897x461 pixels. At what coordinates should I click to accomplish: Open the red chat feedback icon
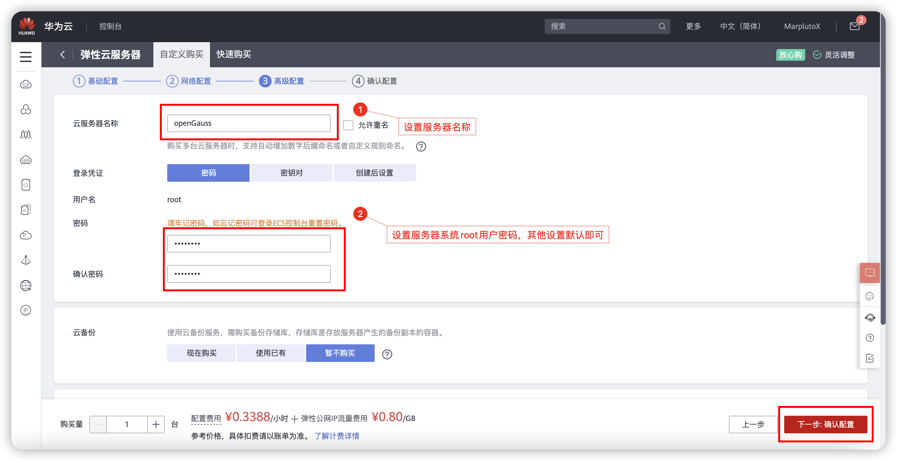tap(869, 273)
